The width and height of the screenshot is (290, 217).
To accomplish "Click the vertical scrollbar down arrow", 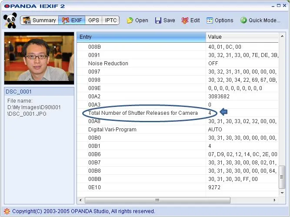I will 282,193.
